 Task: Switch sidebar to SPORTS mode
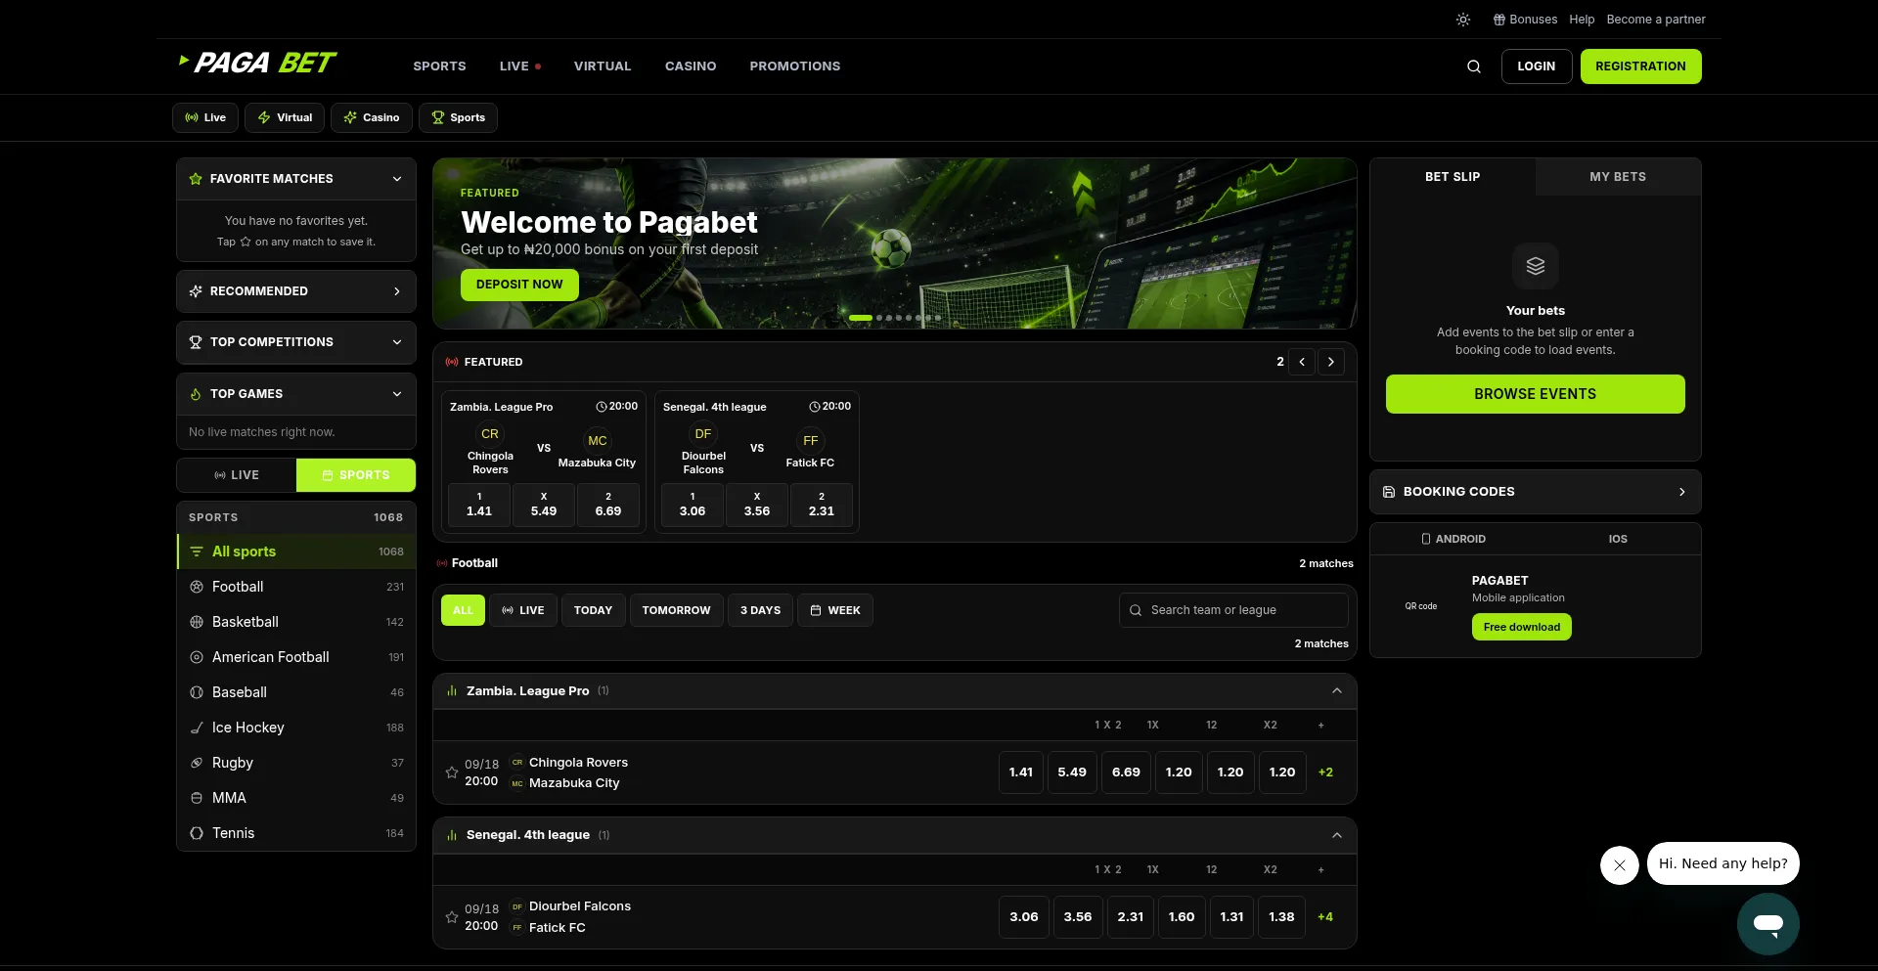[x=356, y=475]
